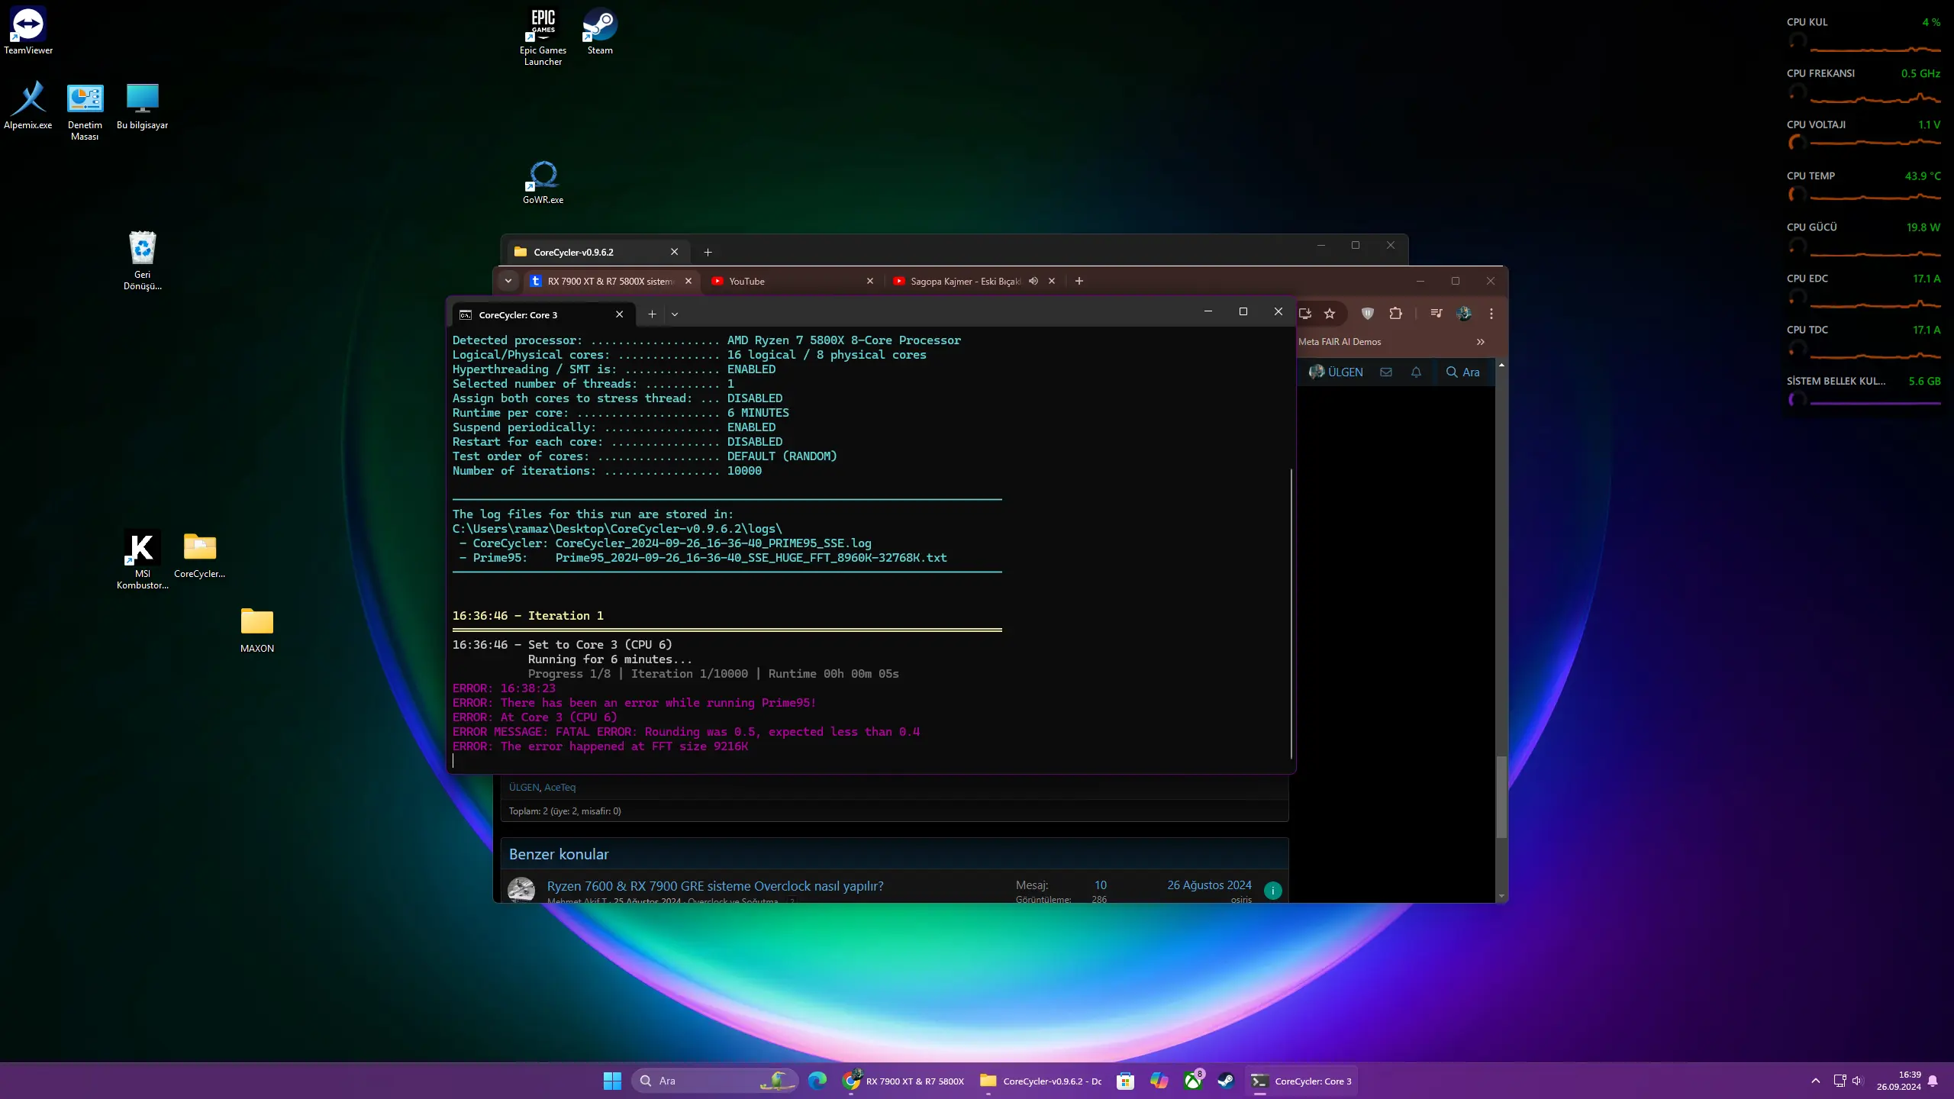Open the clock showing 16:39
This screenshot has width=1954, height=1099.
pos(1898,1081)
